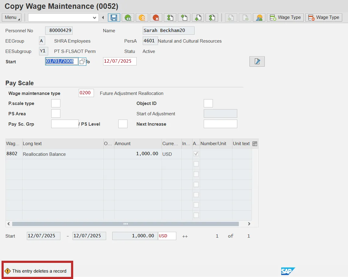This screenshot has width=348, height=279.
Task: Click the First page icon in toolbar
Action: (x=170, y=18)
